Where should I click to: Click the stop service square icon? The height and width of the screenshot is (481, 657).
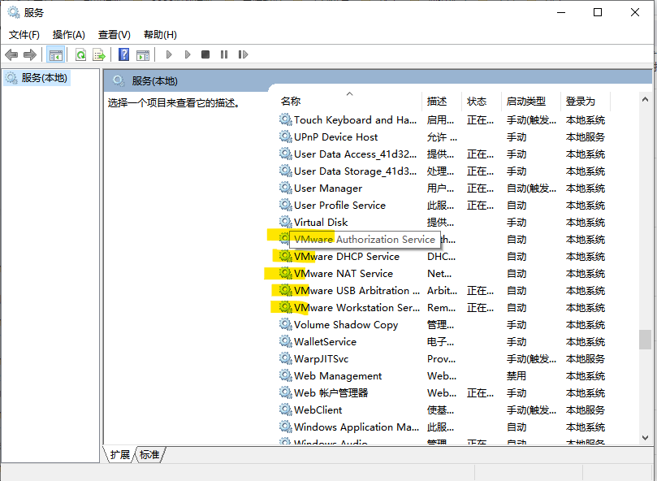205,54
